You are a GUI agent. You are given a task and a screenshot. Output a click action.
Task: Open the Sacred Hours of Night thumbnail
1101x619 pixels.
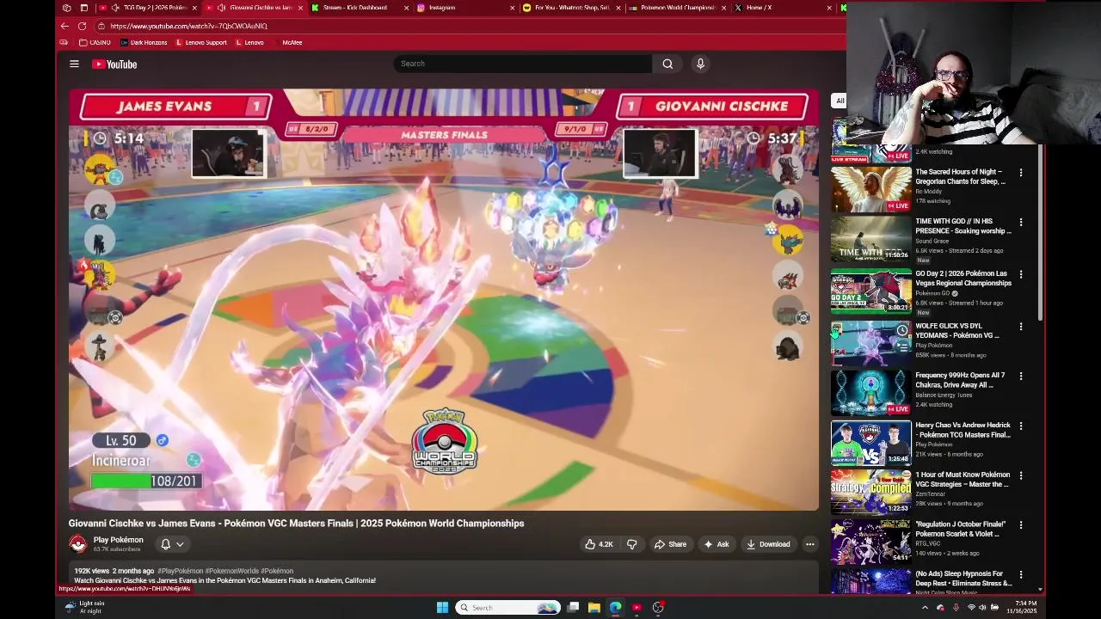pos(870,189)
